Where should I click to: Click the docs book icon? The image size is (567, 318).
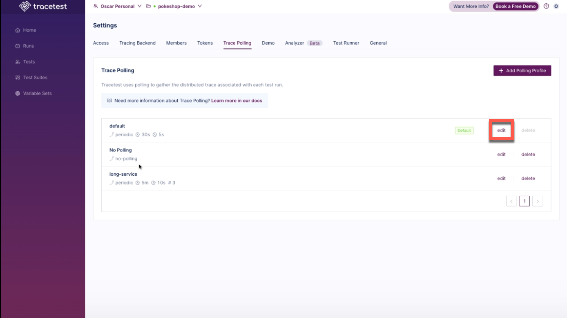109,101
